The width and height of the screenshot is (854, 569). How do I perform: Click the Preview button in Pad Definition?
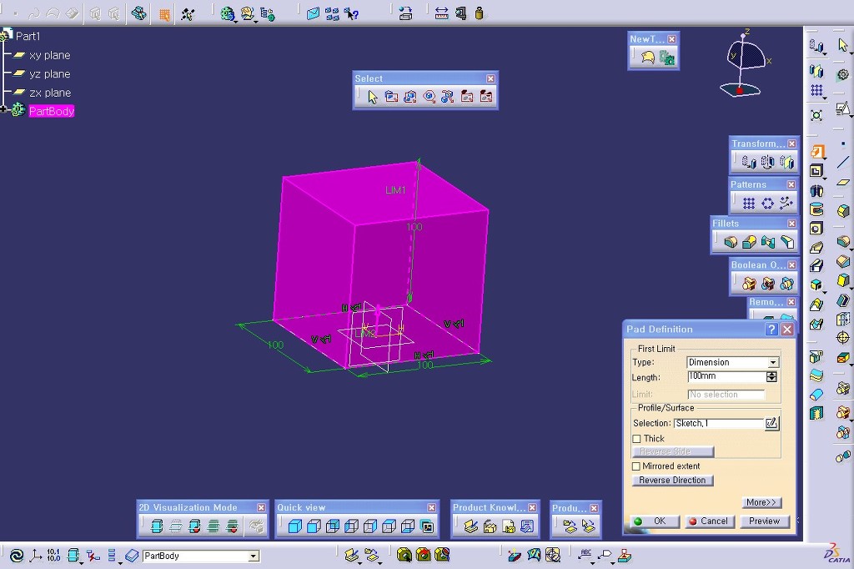pyautogui.click(x=763, y=521)
